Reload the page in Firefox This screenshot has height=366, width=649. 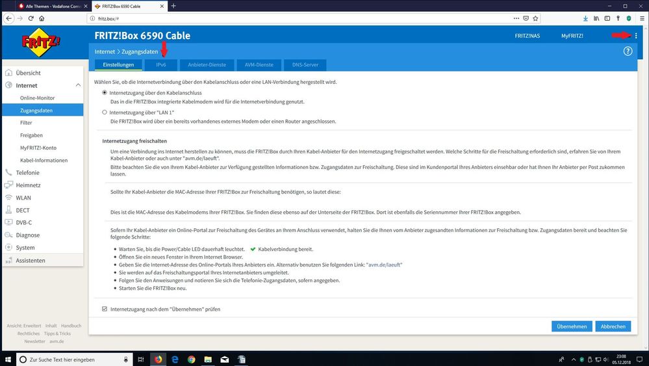click(x=31, y=18)
